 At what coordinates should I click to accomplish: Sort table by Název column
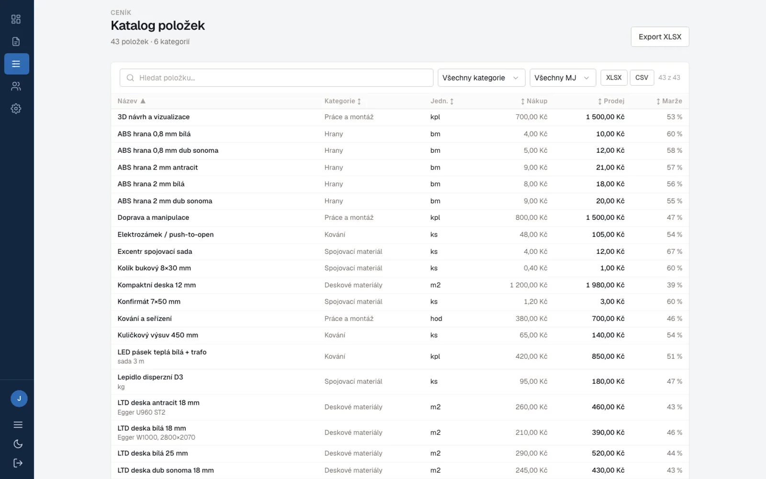coord(132,101)
